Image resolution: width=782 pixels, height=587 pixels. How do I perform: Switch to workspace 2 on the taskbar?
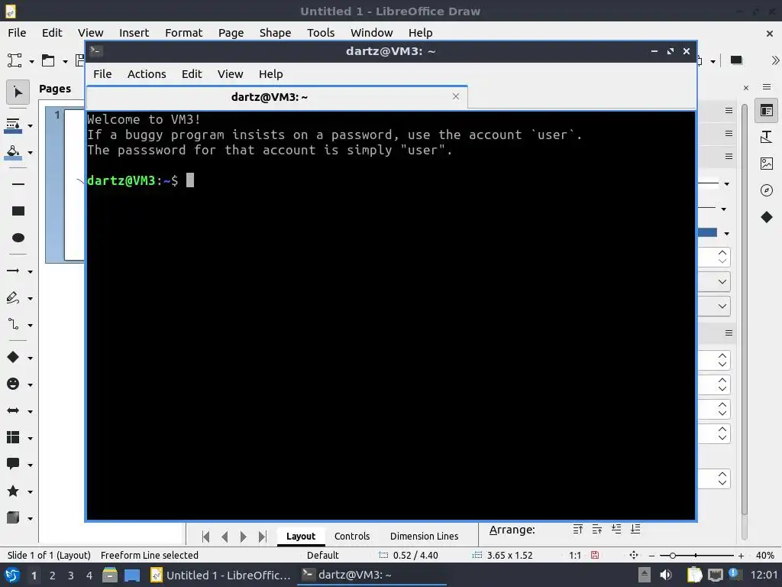[52, 575]
